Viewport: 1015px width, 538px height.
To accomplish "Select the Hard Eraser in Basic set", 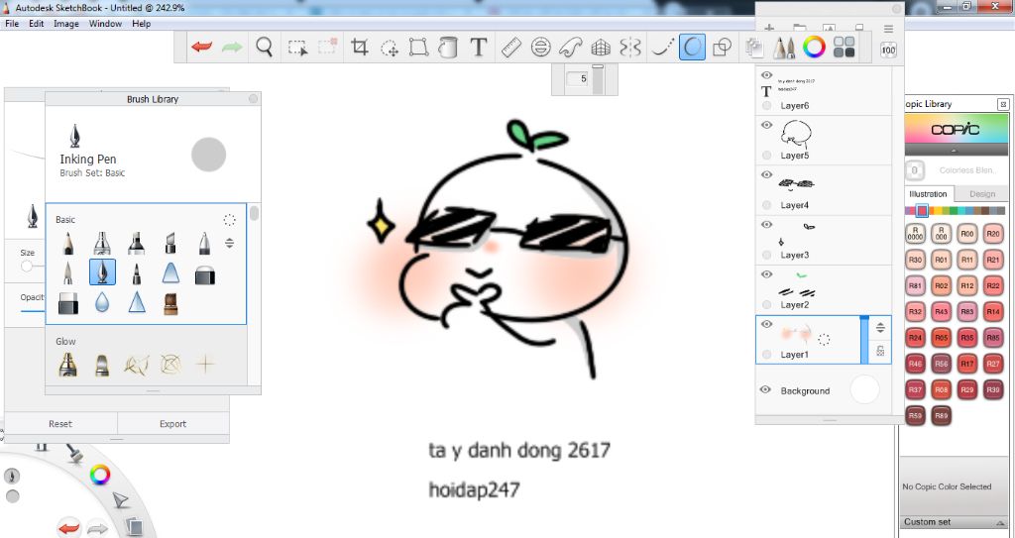I will 205,276.
